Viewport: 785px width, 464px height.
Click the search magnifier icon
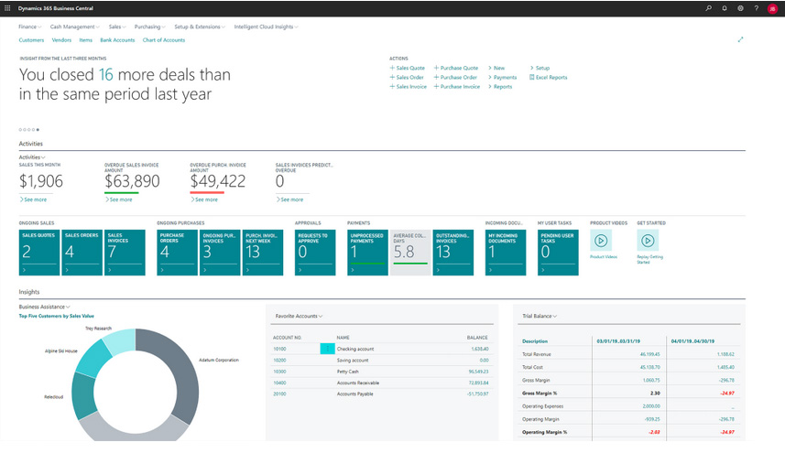pos(708,8)
